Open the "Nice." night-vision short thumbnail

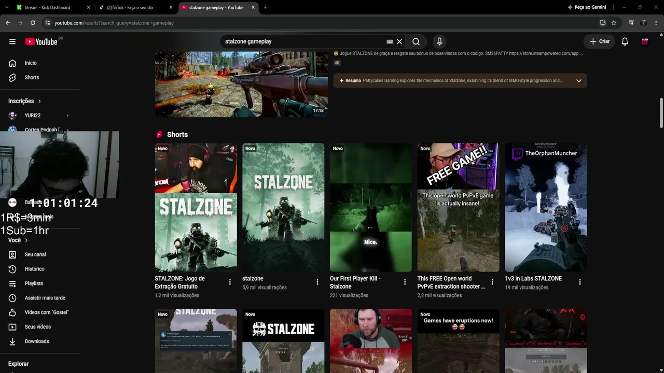coord(371,207)
